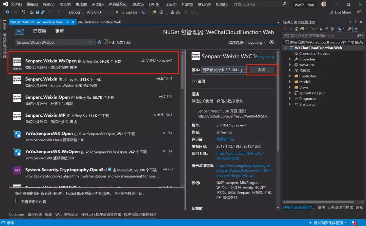
Task: Switch to the 更新 tab
Action: point(60,31)
